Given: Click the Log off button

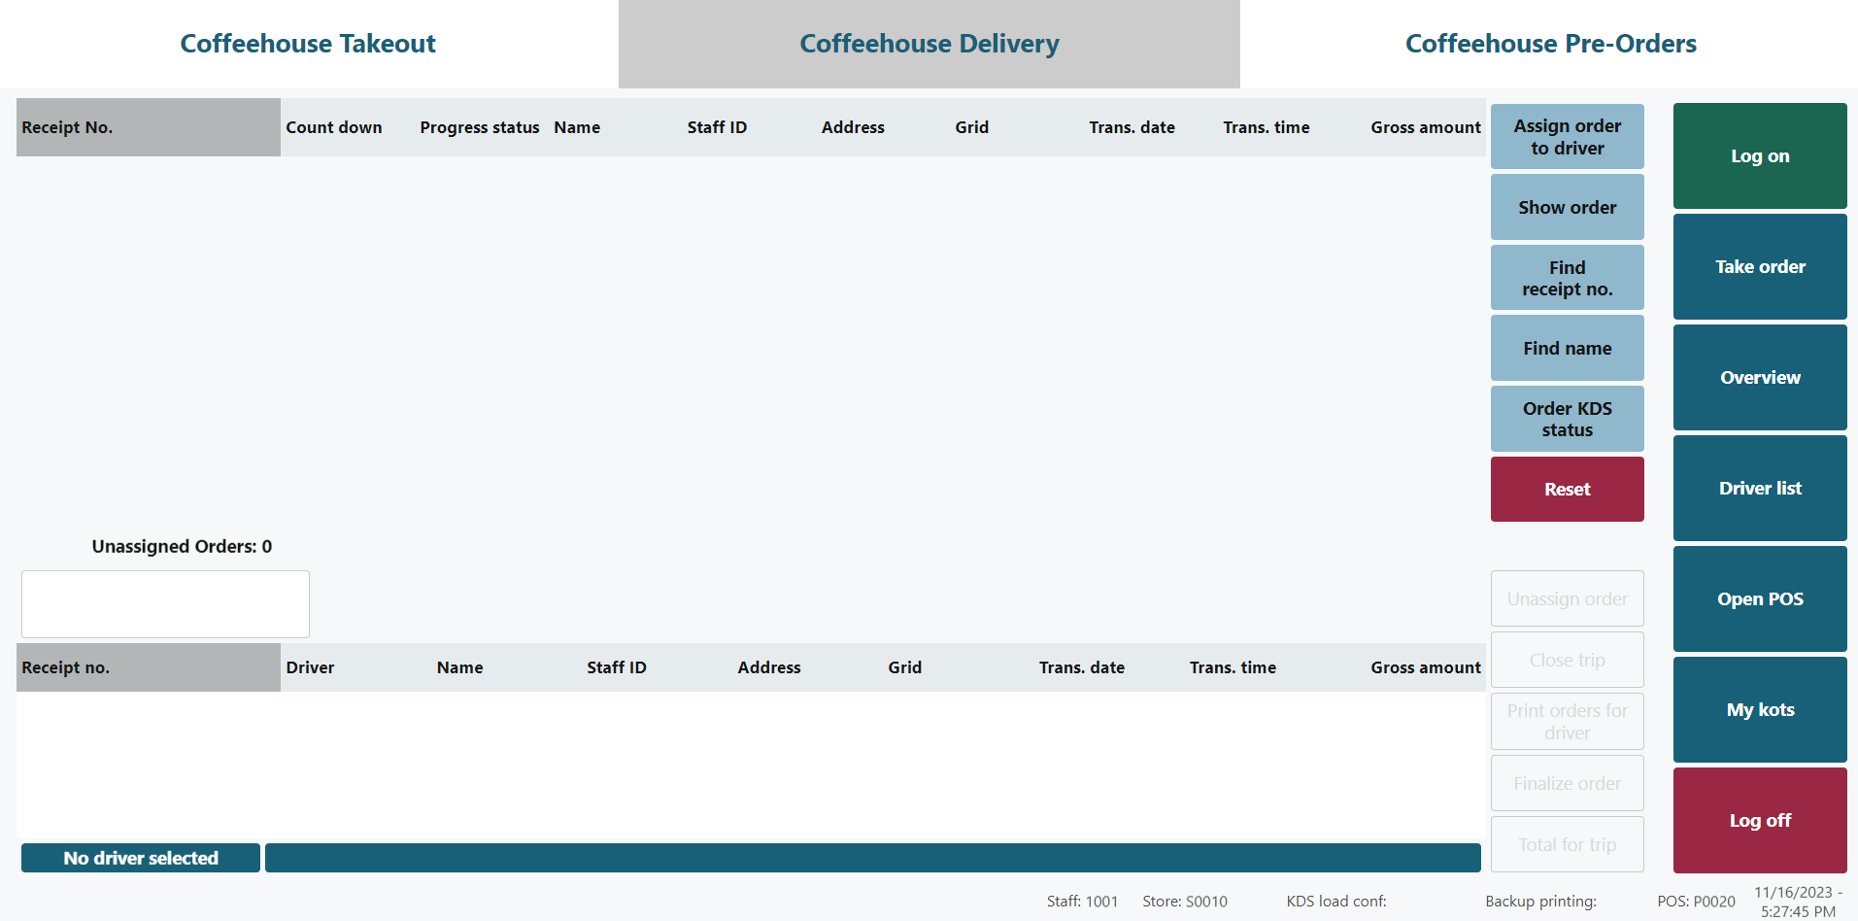Looking at the screenshot, I should (x=1760, y=820).
